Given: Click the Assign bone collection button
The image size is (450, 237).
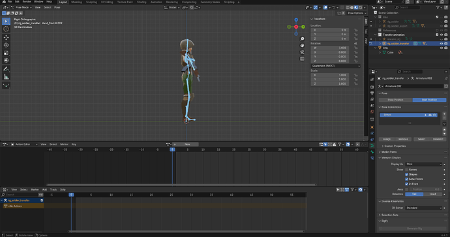Looking at the screenshot, I should click(387, 139).
